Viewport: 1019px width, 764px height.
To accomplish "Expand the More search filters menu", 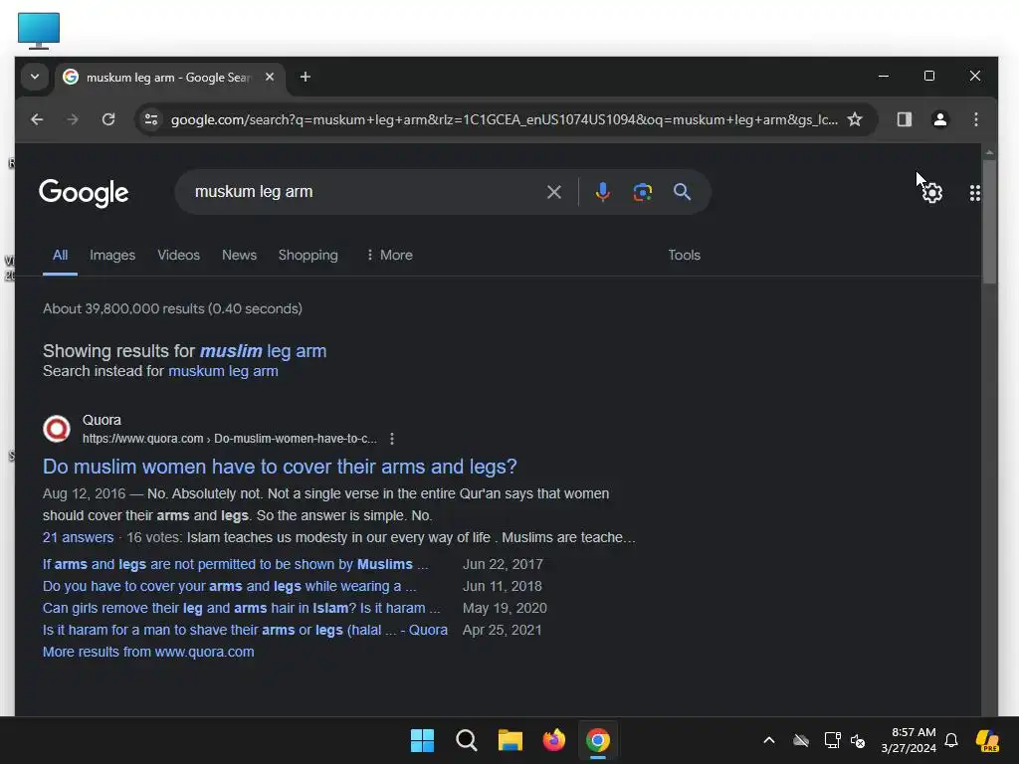I will pos(389,256).
